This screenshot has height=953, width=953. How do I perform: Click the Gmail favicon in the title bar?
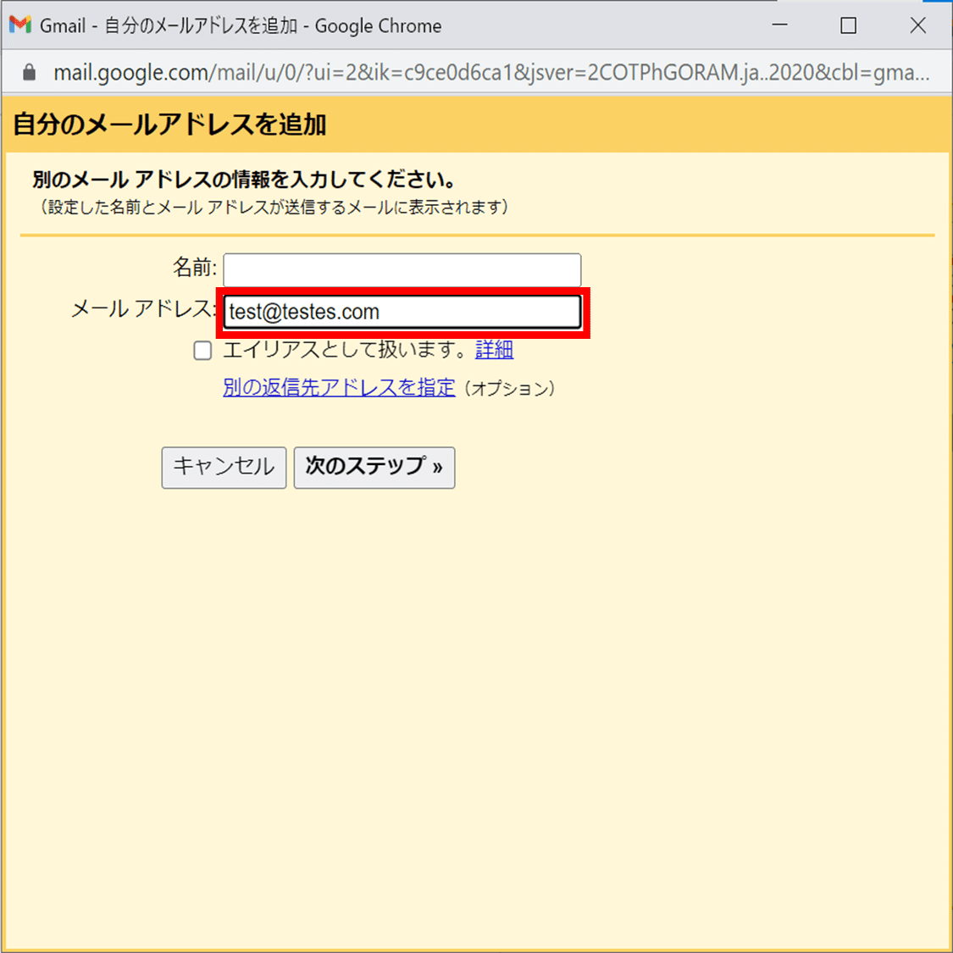point(19,25)
